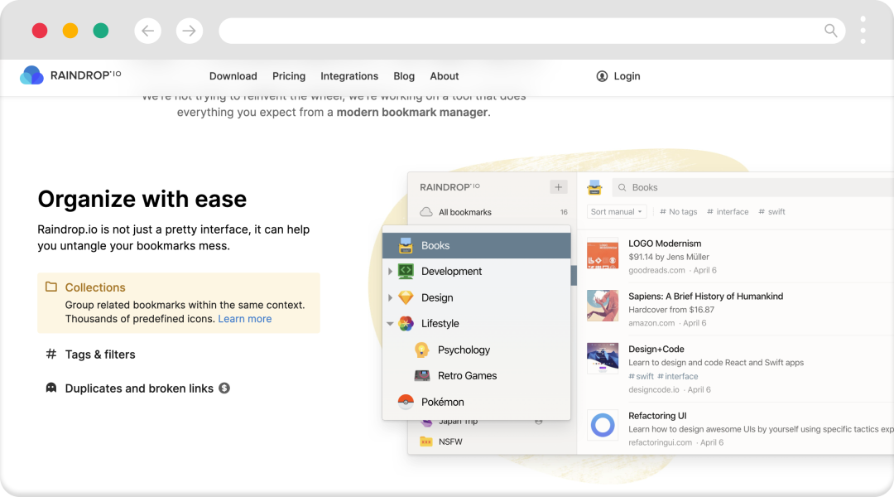Click the Login user icon
Image resolution: width=894 pixels, height=497 pixels.
click(602, 76)
